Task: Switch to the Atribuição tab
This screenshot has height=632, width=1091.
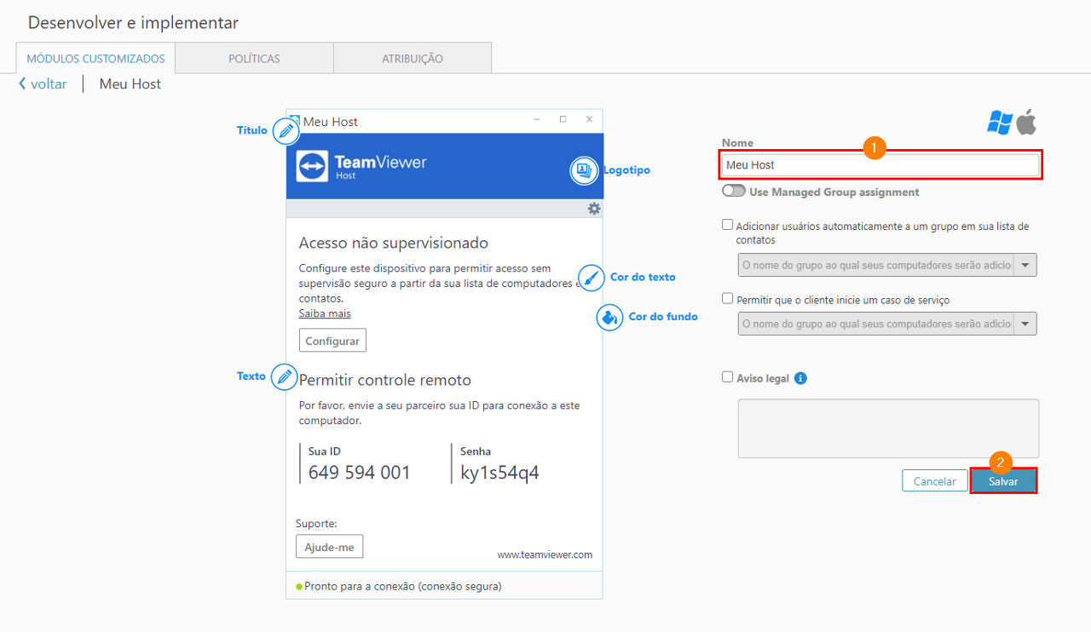Action: (413, 59)
